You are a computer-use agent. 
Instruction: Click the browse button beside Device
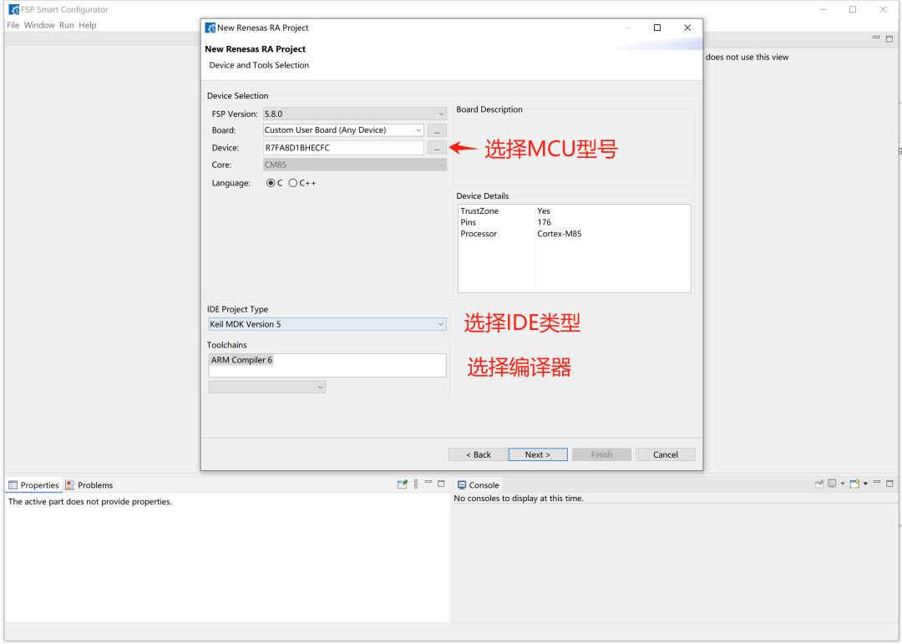point(437,148)
